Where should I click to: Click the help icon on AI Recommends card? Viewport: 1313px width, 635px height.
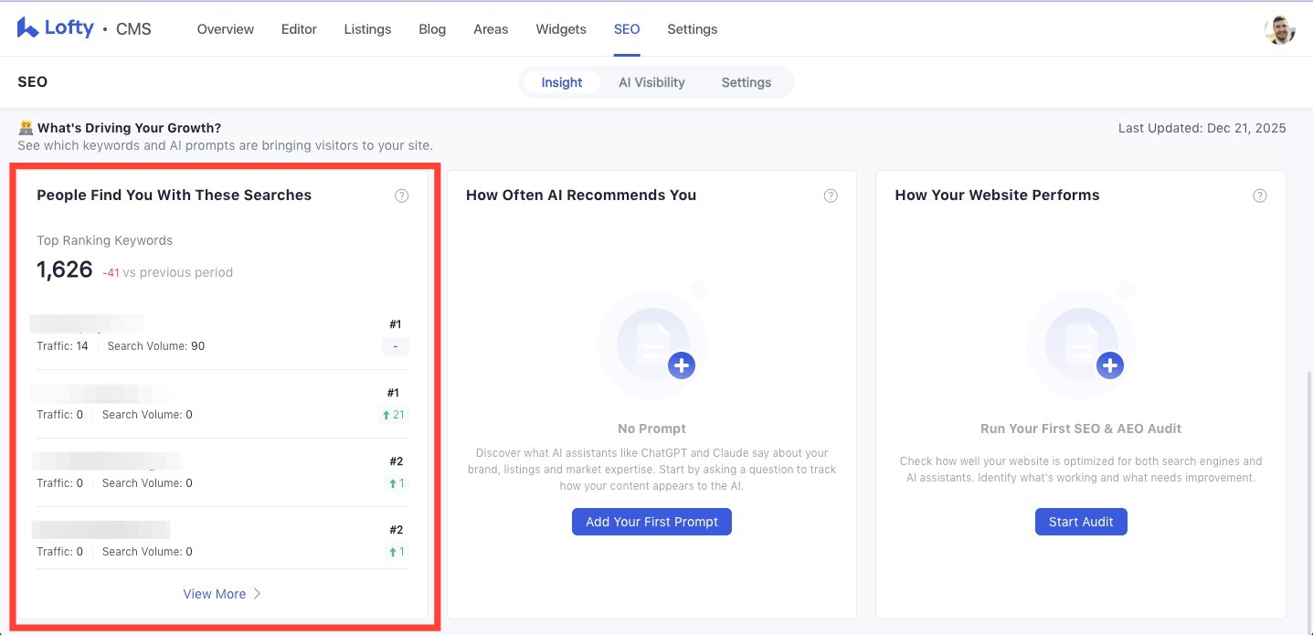831,196
